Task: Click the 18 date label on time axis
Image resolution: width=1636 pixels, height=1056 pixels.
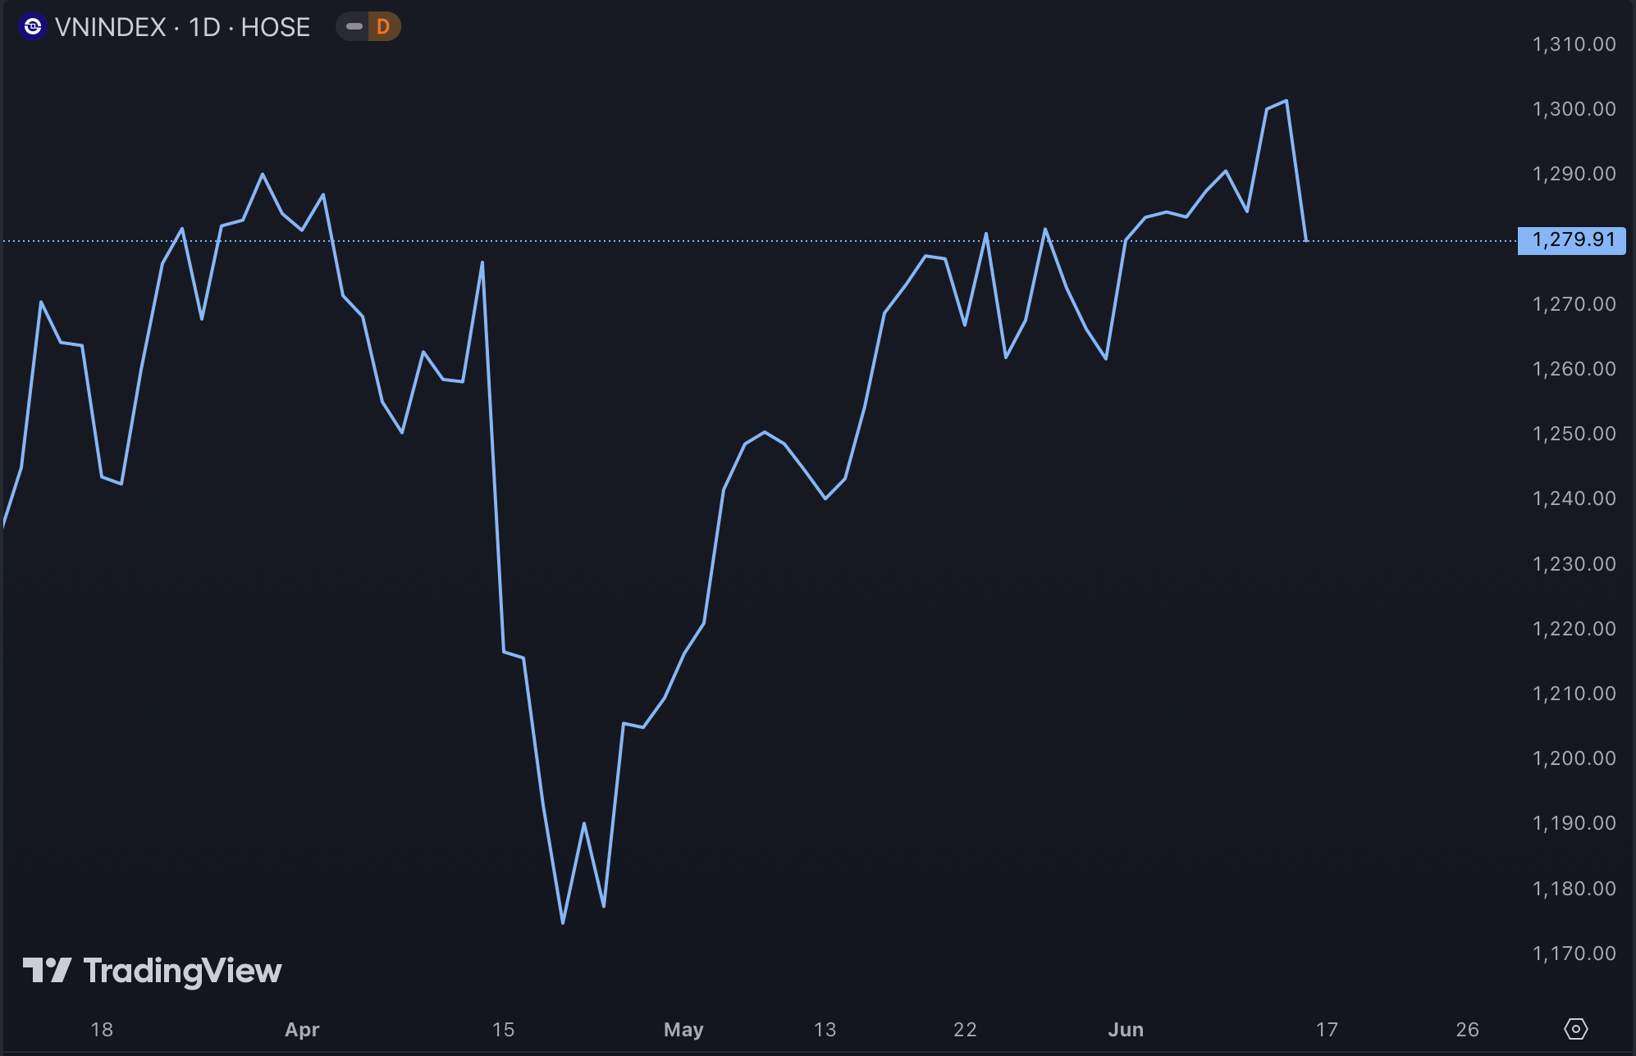Action: (102, 1030)
